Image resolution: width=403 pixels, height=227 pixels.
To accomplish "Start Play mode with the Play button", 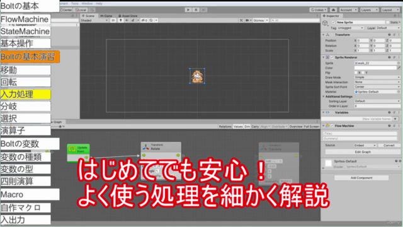I will point(188,10).
